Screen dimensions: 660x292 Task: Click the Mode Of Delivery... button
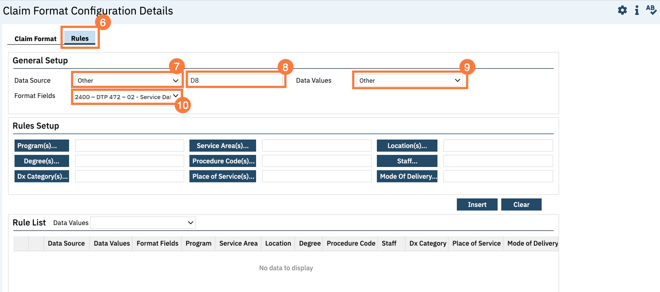click(x=407, y=176)
